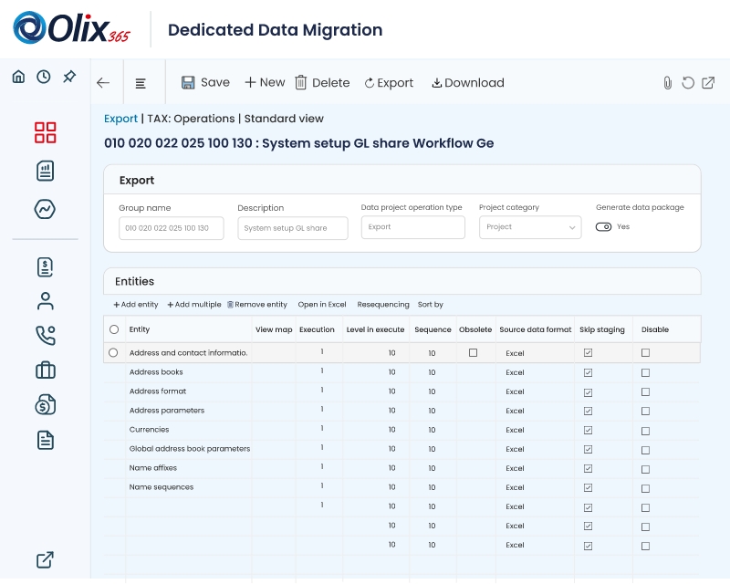The image size is (730, 584).
Task: Select the contacts person icon in sidebar
Action: coord(44,301)
